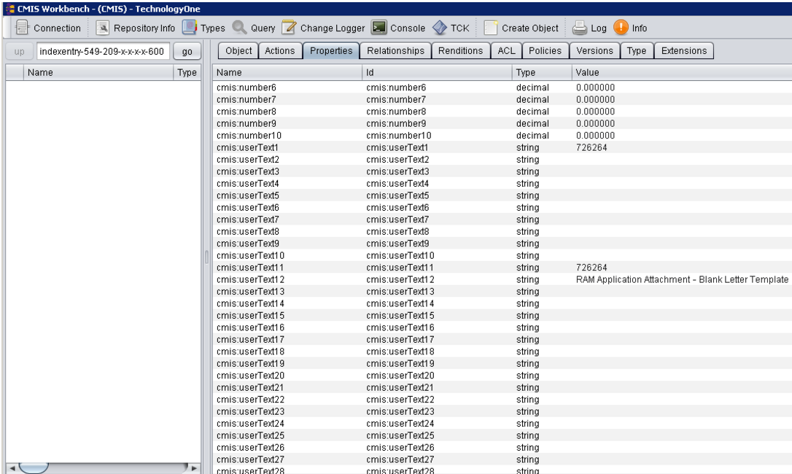Click the cmis:userText16 Id cell
792x474 pixels.
[x=400, y=327]
